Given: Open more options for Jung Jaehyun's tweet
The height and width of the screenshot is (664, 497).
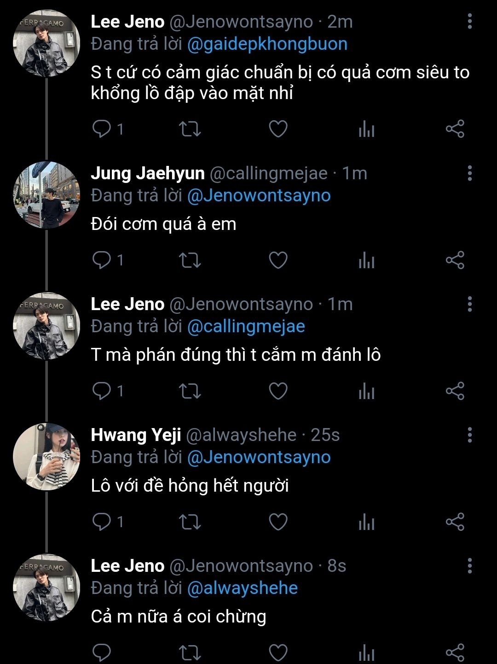Looking at the screenshot, I should coord(469,174).
